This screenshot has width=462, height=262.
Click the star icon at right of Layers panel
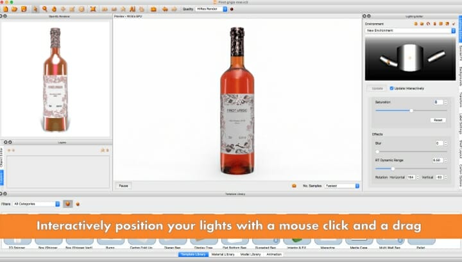103,150
